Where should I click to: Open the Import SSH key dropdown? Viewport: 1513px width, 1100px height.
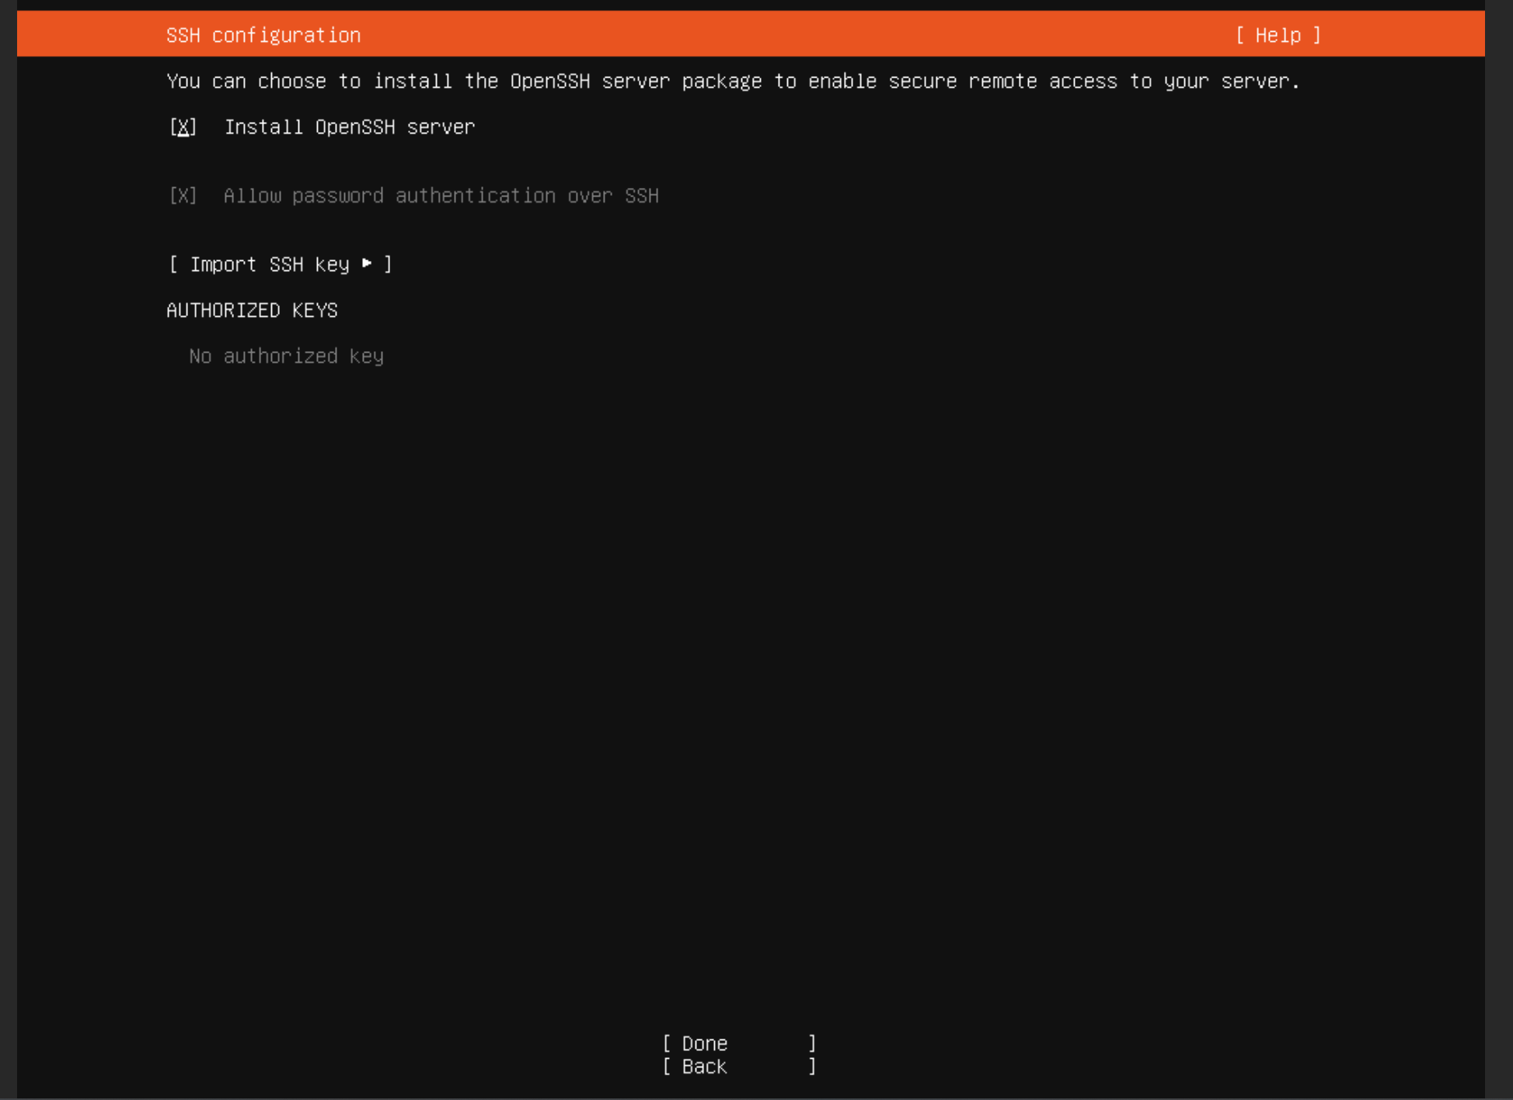coord(280,265)
